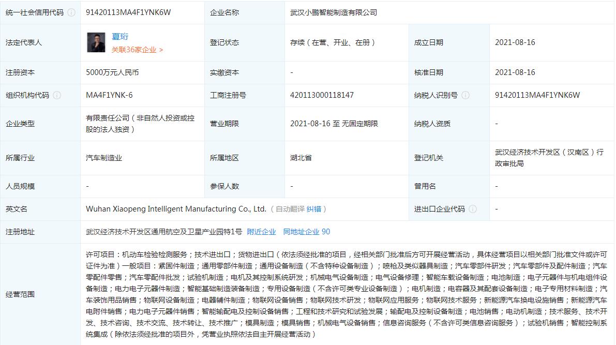Click the info icon beside 统一社会信用代码
This screenshot has height=345, width=616.
(x=71, y=12)
